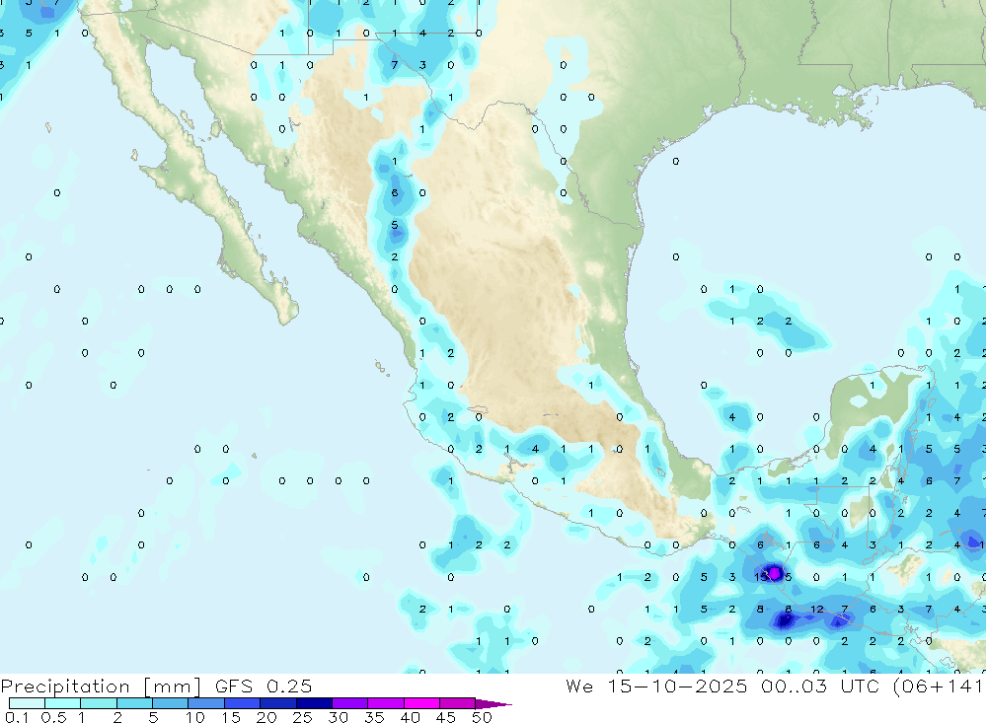987x723 pixels.
Task: Click the '50' legend scale label
Action: tap(483, 717)
